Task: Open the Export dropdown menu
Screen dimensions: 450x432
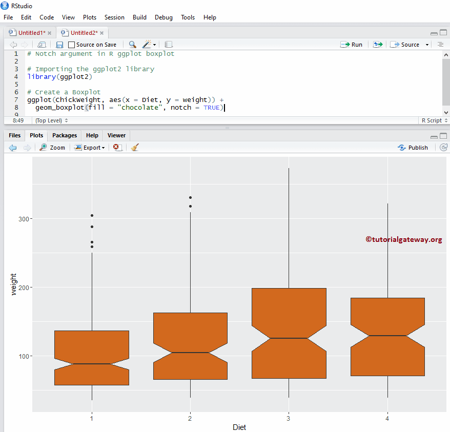Action: coord(90,148)
